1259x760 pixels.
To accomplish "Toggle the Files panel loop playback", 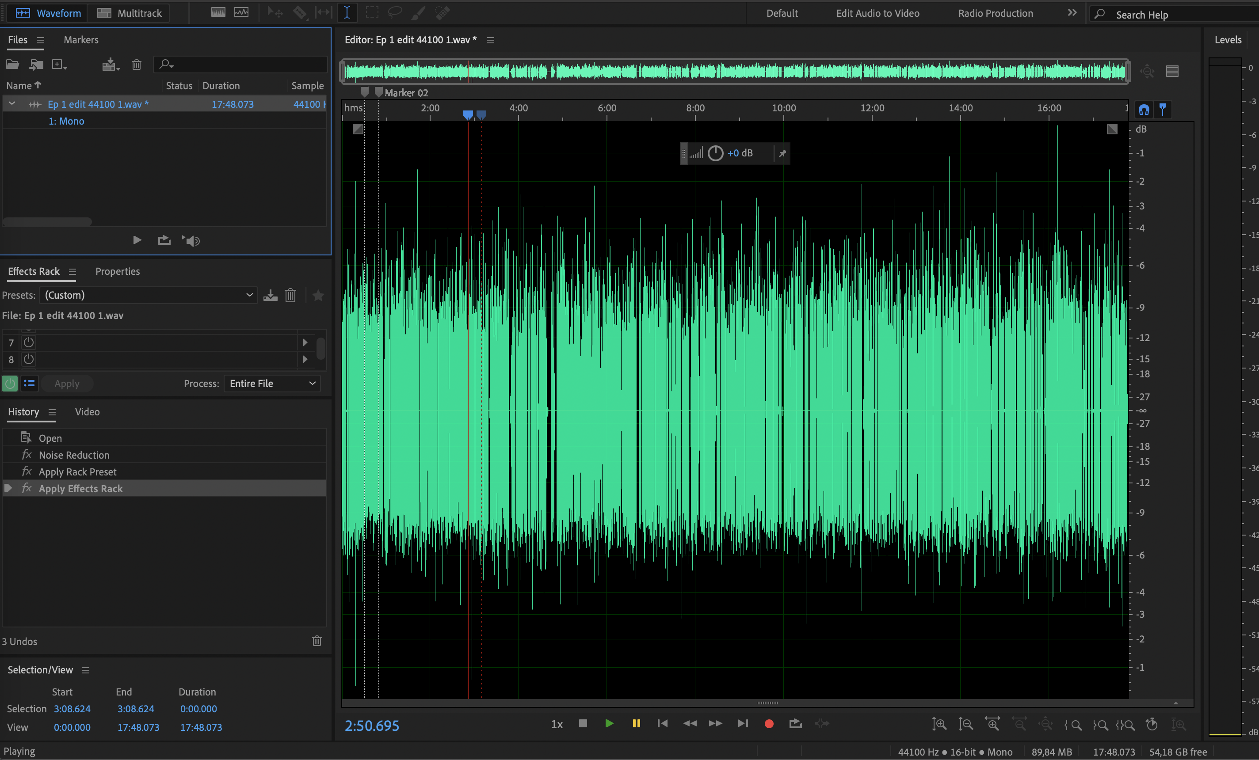I will (x=164, y=240).
